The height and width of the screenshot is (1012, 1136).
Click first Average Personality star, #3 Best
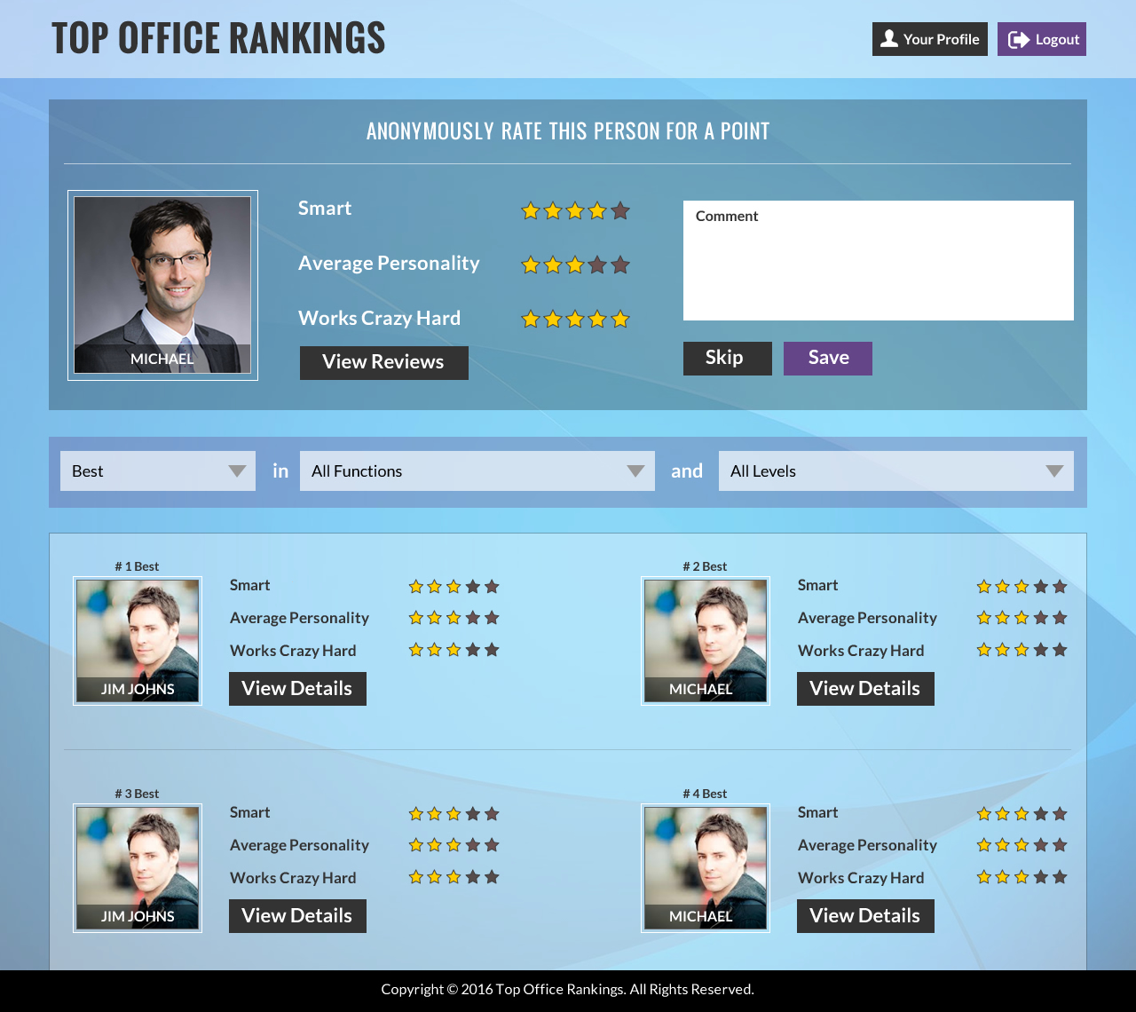415,845
